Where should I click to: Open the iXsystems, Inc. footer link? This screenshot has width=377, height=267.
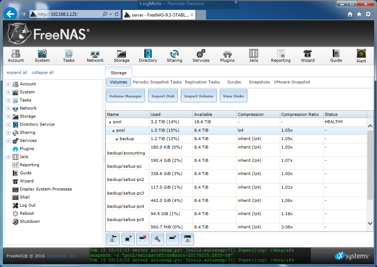pyautogui.click(x=61, y=256)
